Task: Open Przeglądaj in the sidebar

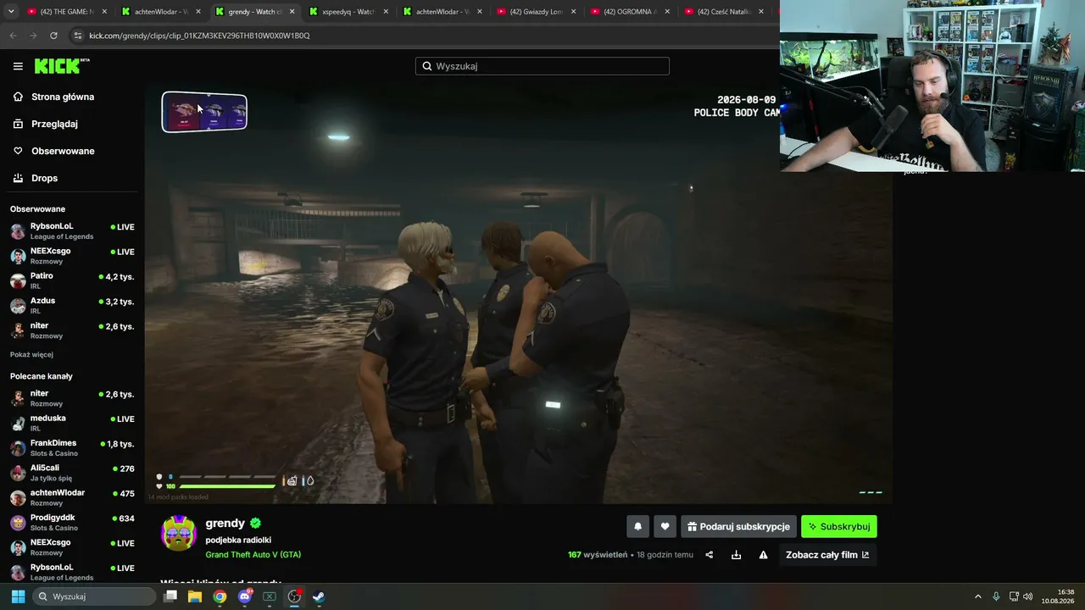Action: (x=54, y=124)
